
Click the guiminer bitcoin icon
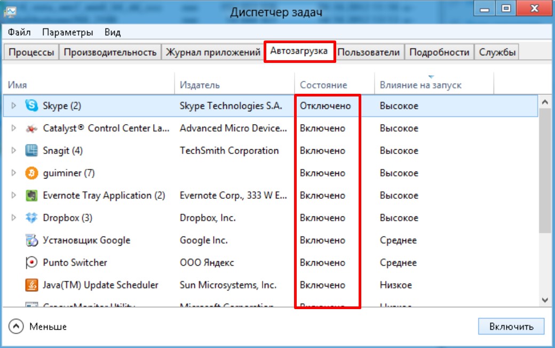pyautogui.click(x=31, y=173)
